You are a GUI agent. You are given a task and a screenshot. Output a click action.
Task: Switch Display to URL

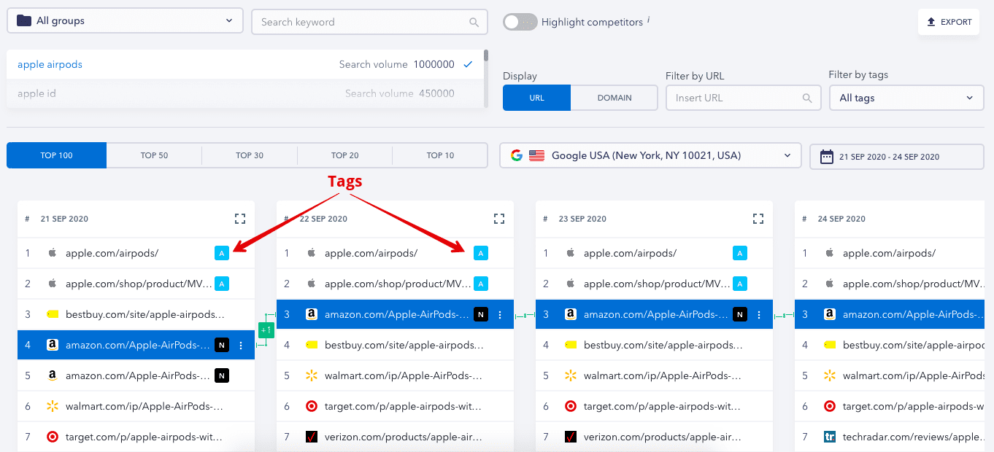coord(536,98)
